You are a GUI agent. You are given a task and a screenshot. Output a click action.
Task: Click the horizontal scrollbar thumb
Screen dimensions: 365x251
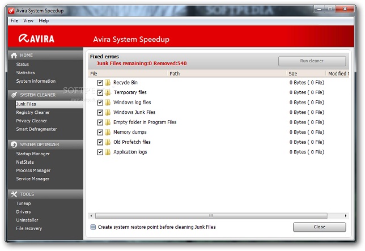211,216
